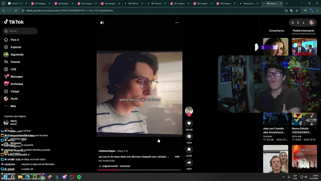Image resolution: width=321 pixels, height=181 pixels.
Task: Open the Chrome tab search dropdown
Action: click(3, 4)
